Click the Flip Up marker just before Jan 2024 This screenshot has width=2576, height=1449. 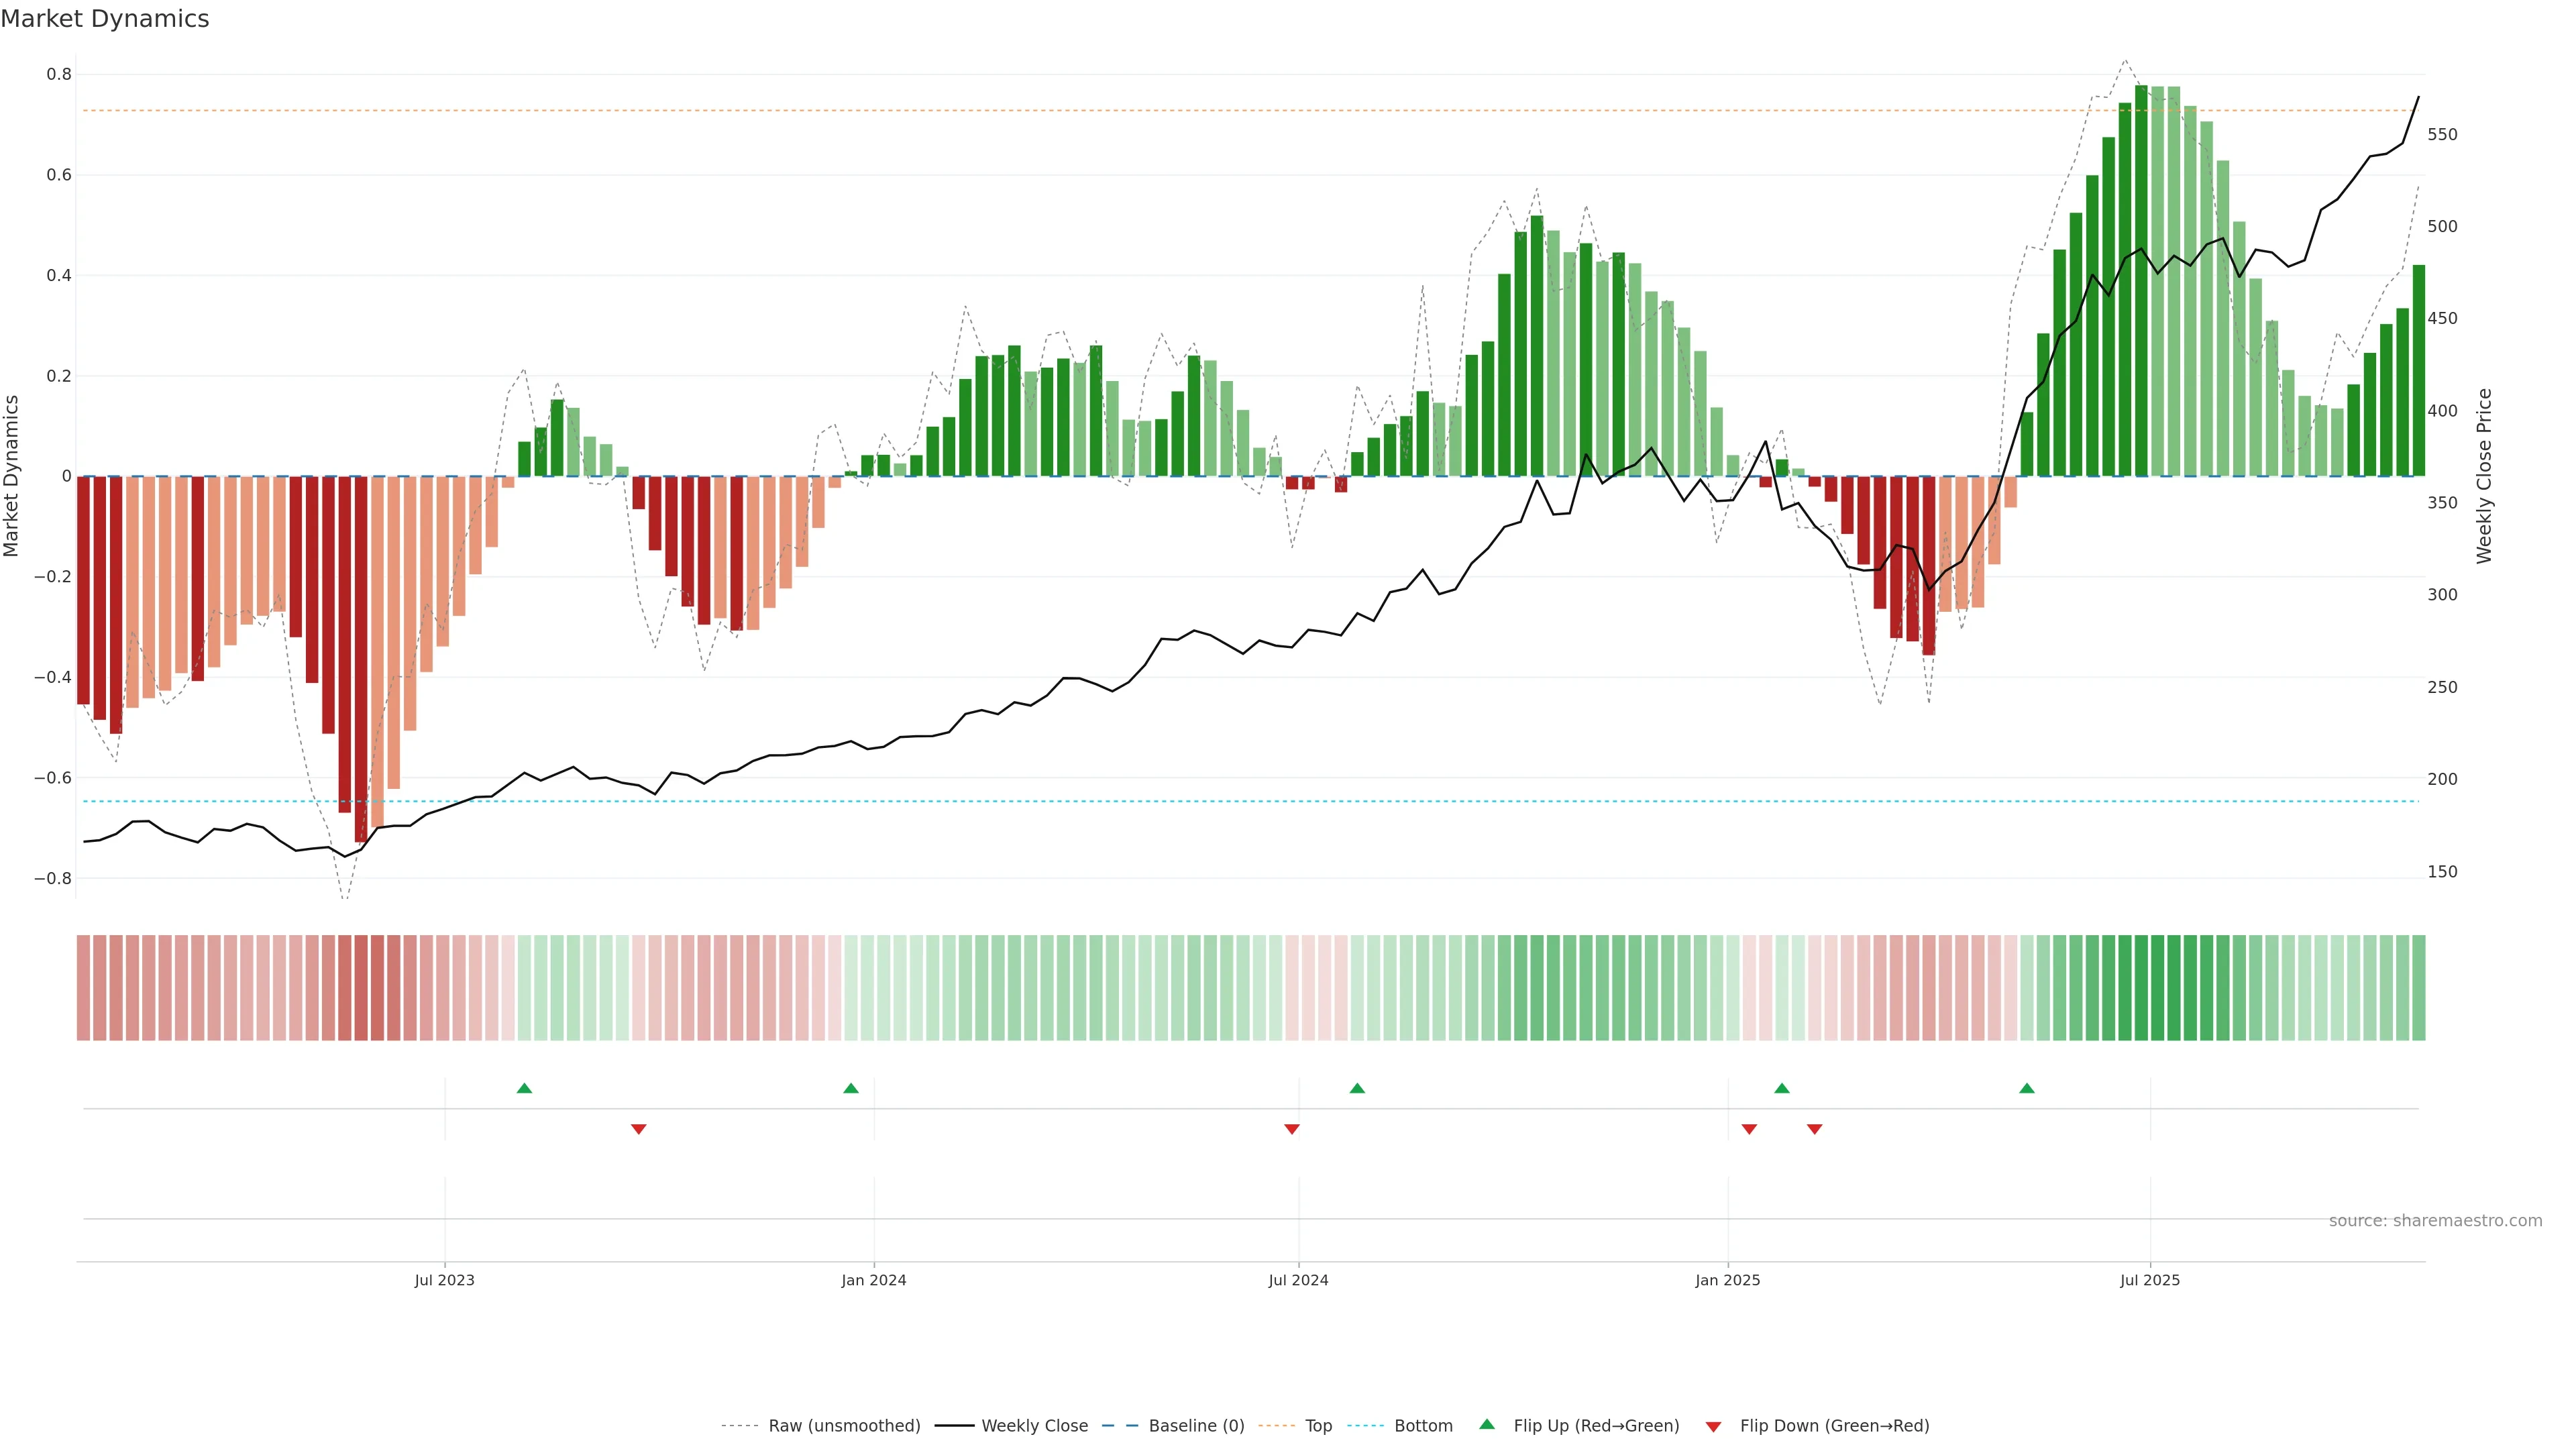[851, 1088]
